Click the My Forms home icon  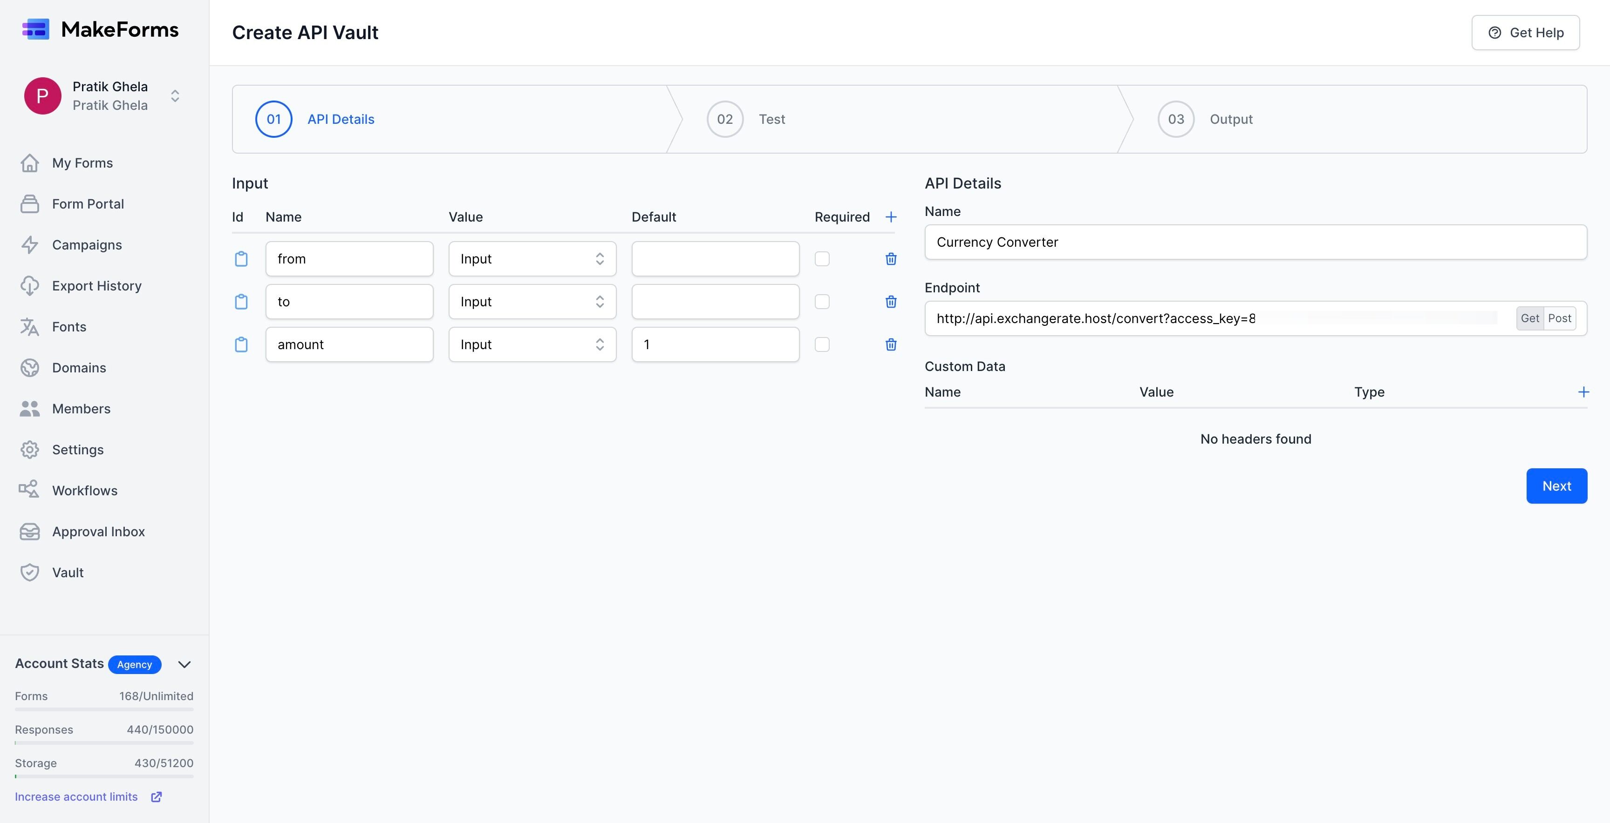tap(29, 163)
